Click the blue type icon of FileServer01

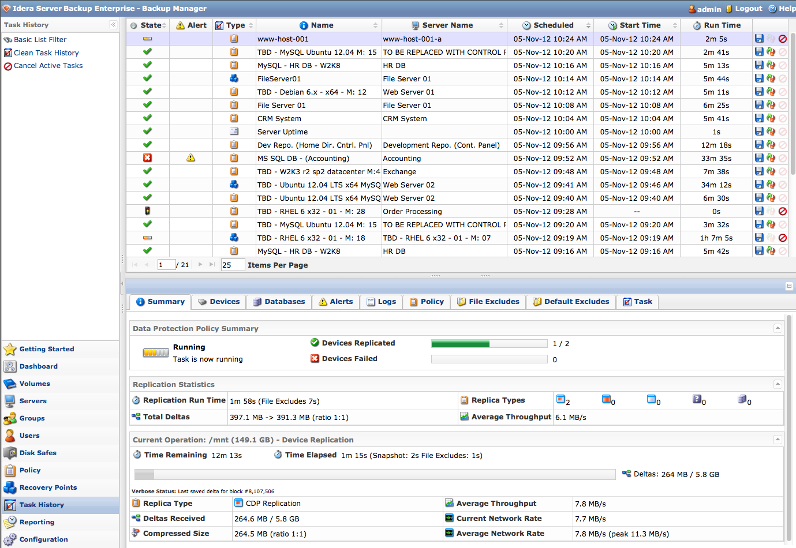(x=234, y=78)
